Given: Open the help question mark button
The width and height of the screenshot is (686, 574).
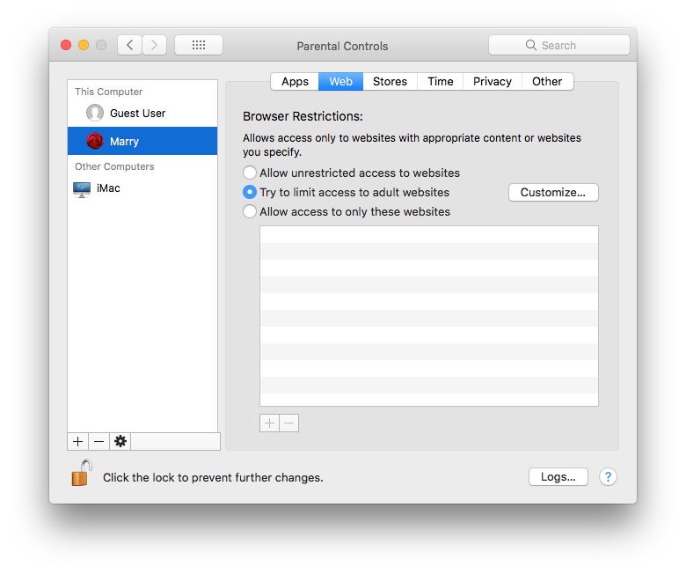Looking at the screenshot, I should click(x=608, y=477).
